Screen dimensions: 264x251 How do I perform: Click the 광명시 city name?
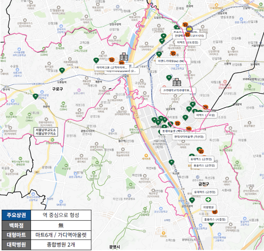point(114,247)
